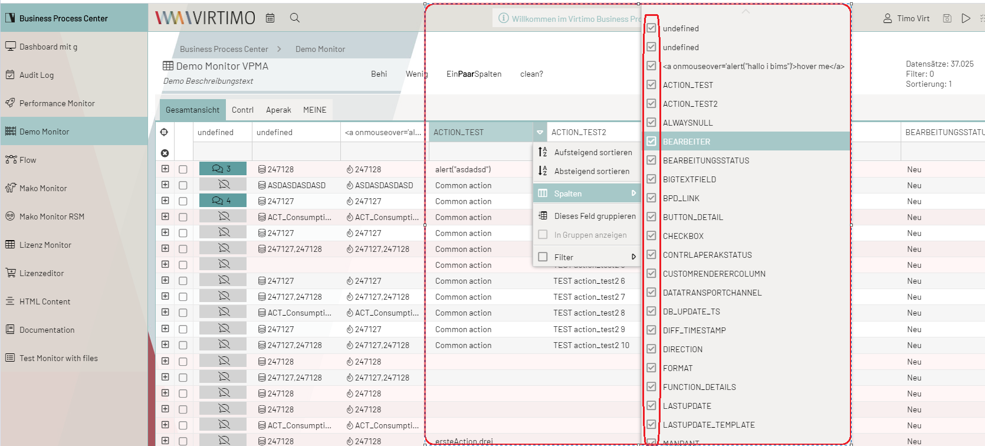The width and height of the screenshot is (985, 446).
Task: Click the crosshair icon in grid header
Action: coord(165,132)
